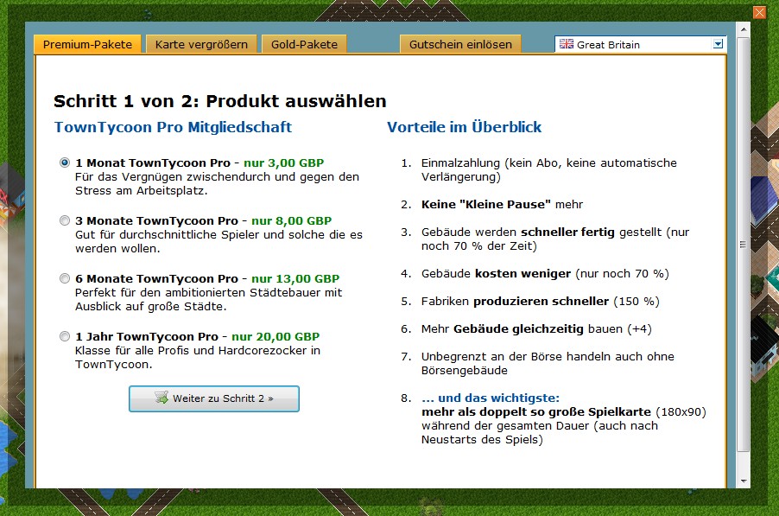Choose the 6 Monate TownTycoon Pro radio button

click(65, 278)
